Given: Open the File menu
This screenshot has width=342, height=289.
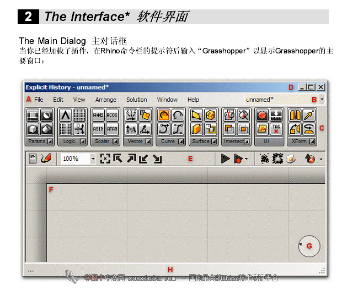Looking at the screenshot, I should 39,100.
